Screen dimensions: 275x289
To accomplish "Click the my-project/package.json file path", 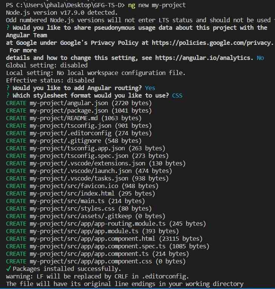I will tap(69, 110).
